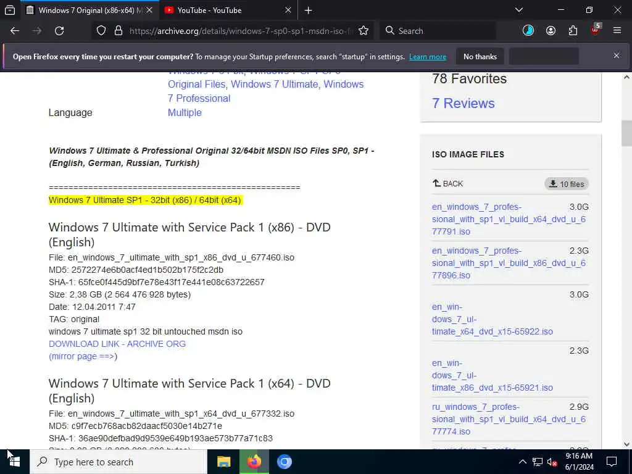Click the Size 2,38 GB line
The width and height of the screenshot is (632, 474).
[120, 294]
